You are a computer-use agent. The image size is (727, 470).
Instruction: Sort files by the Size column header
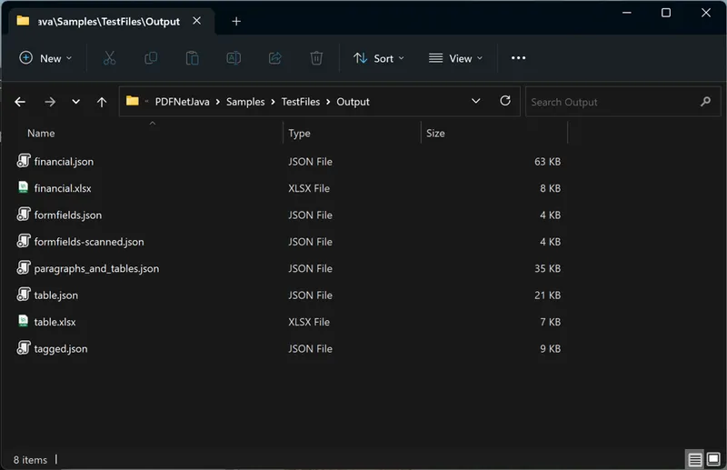pyautogui.click(x=436, y=133)
